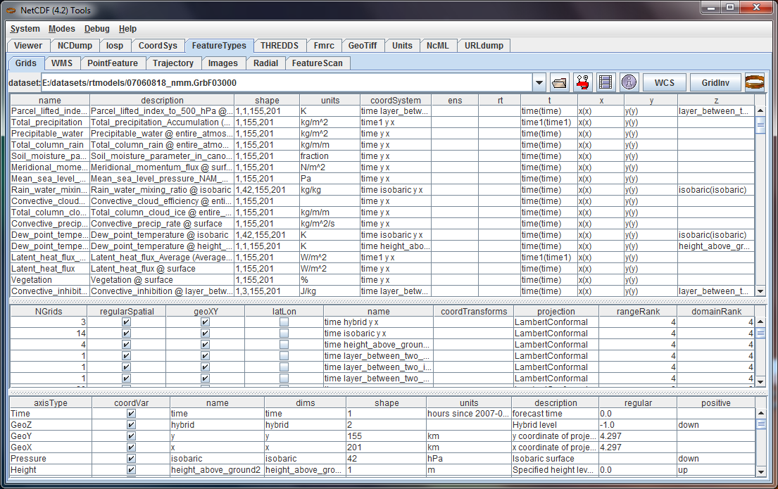
Task: Toggle latLon checkbox for time hybrid row
Action: click(284, 322)
